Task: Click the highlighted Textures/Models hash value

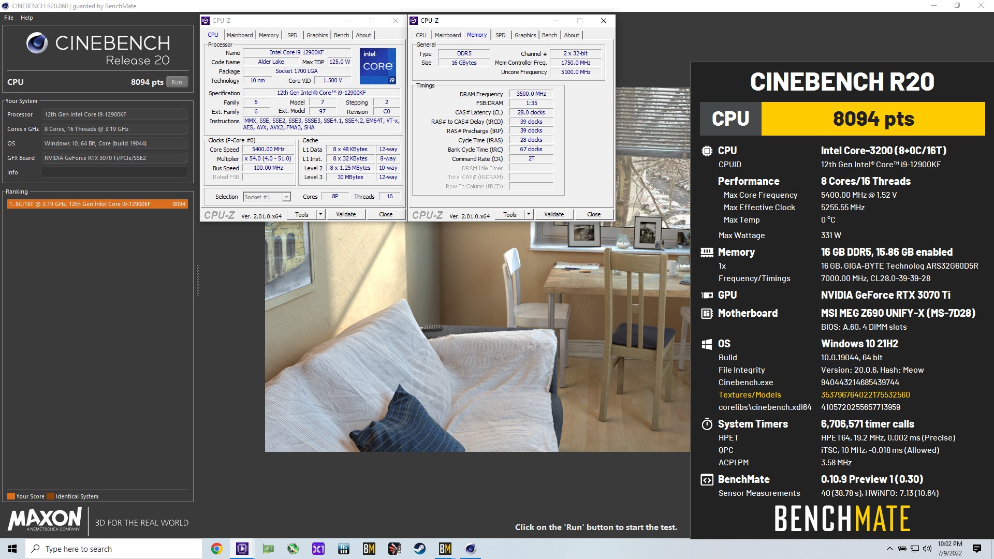Action: 865,395
